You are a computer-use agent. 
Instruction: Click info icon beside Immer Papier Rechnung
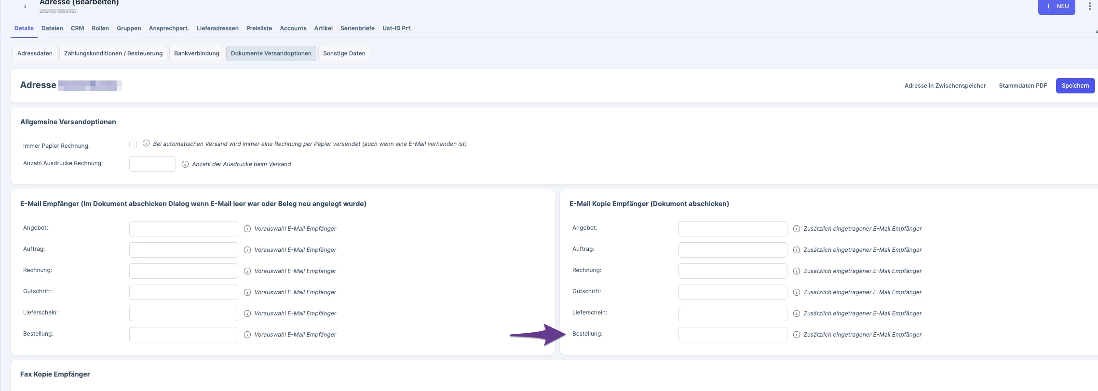(146, 143)
